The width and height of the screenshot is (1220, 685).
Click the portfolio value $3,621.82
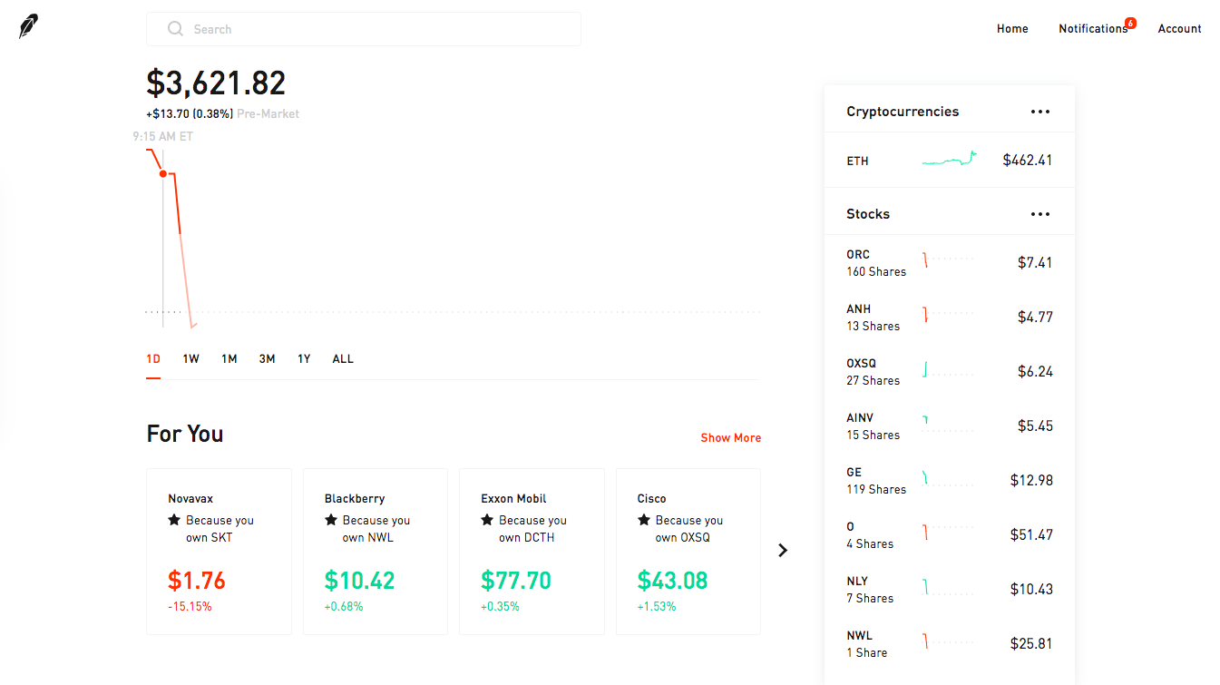216,83
